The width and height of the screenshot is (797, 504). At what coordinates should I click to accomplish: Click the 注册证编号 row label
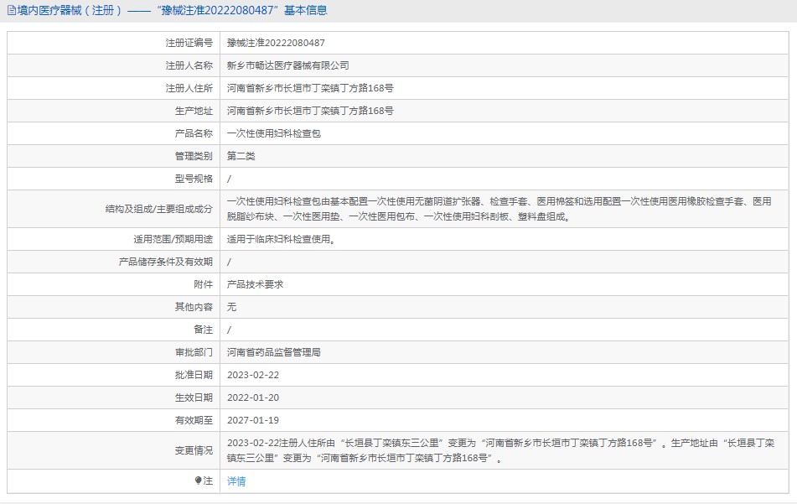pyautogui.click(x=189, y=43)
